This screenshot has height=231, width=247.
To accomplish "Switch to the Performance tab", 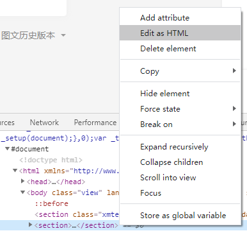I will point(95,123).
